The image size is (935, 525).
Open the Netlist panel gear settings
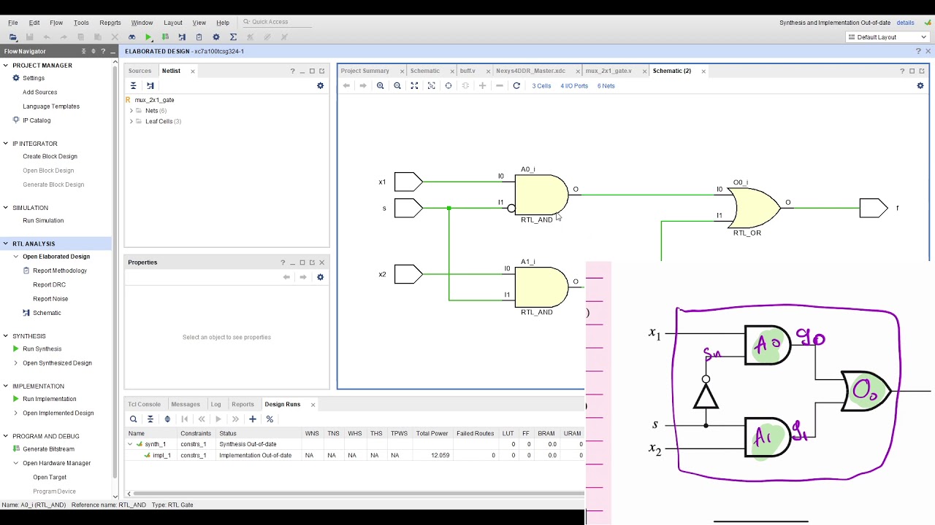[x=320, y=86]
